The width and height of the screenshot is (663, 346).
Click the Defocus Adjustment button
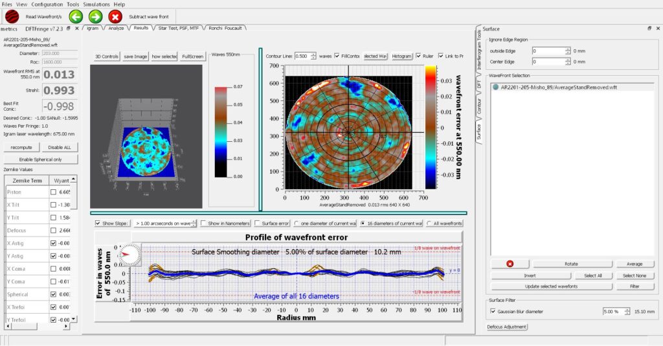click(507, 327)
